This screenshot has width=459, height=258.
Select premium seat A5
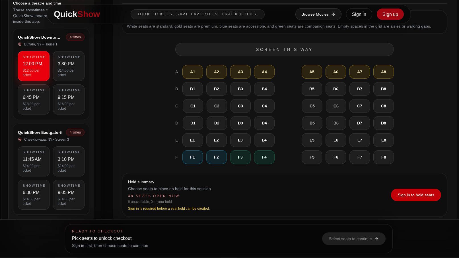(x=312, y=72)
